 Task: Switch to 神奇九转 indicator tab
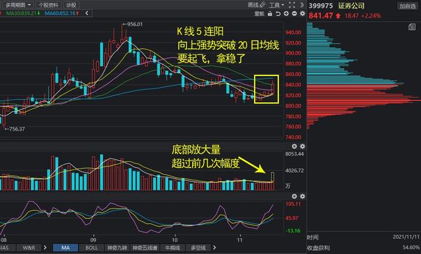(117, 247)
